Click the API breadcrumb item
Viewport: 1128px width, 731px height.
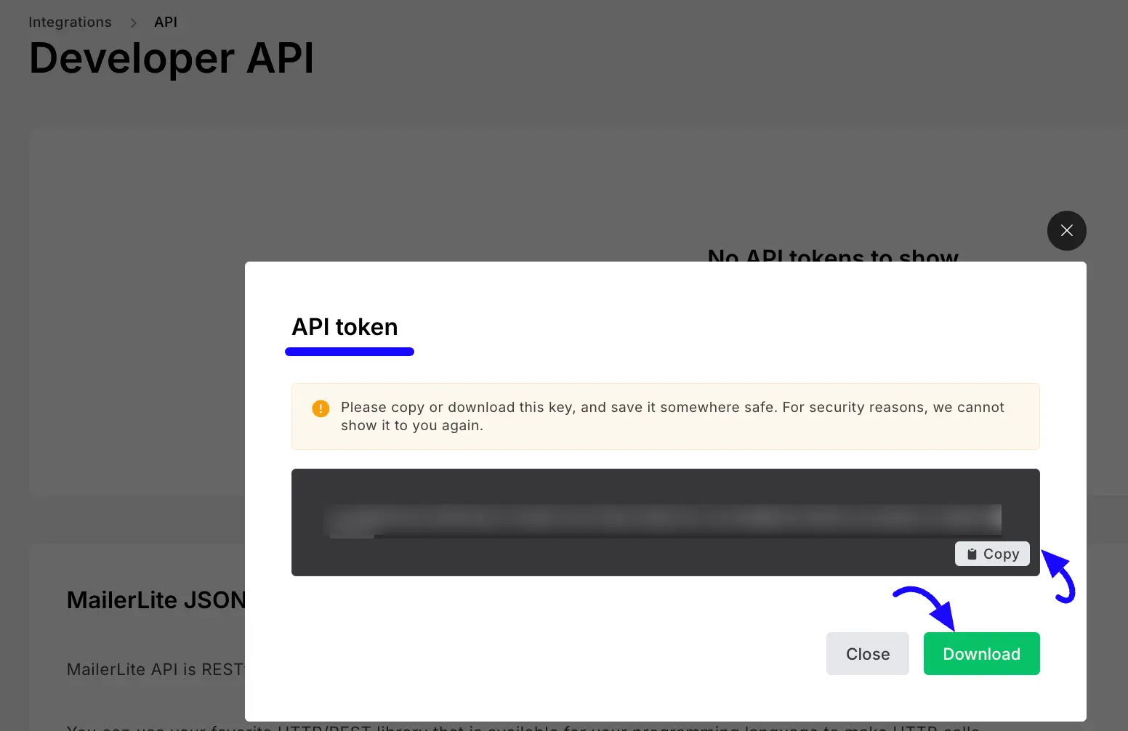166,22
